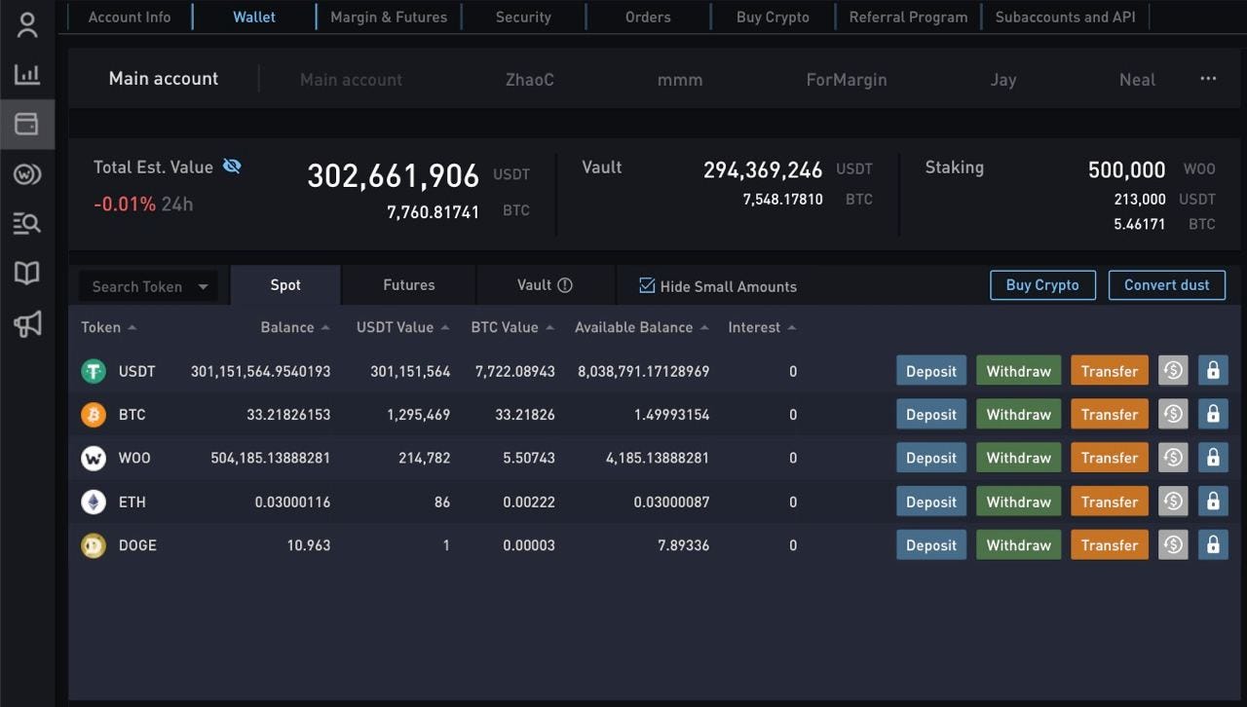
Task: Deposit USDT
Action: 931,371
